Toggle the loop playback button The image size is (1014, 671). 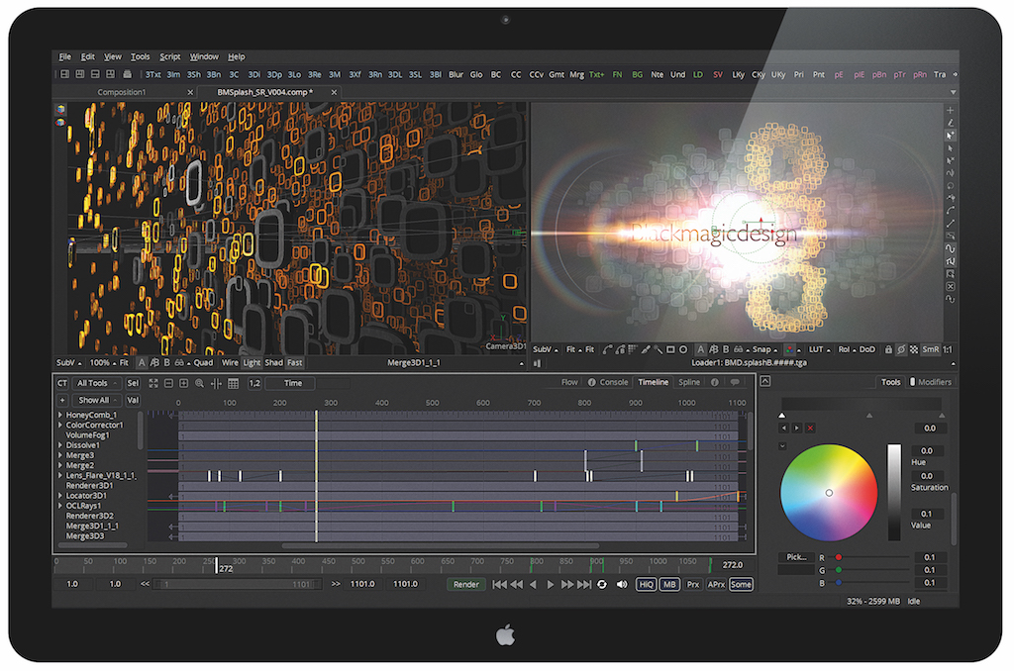coord(602,584)
